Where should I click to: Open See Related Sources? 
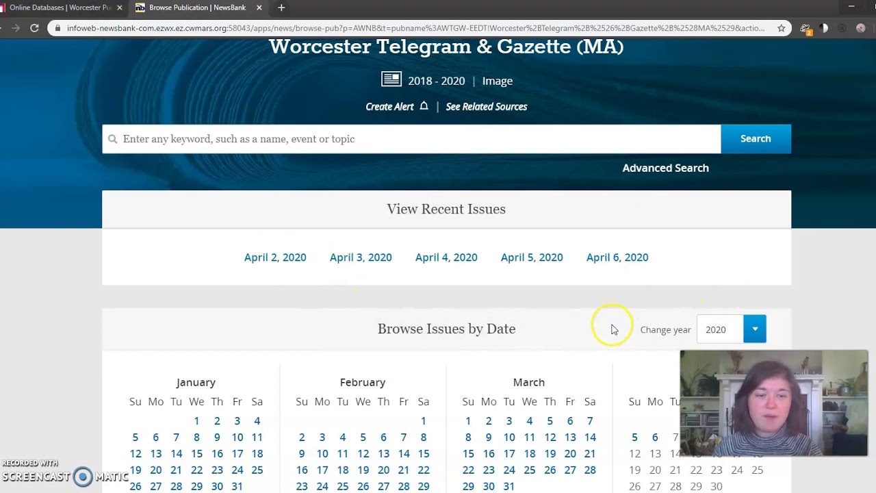pyautogui.click(x=487, y=106)
